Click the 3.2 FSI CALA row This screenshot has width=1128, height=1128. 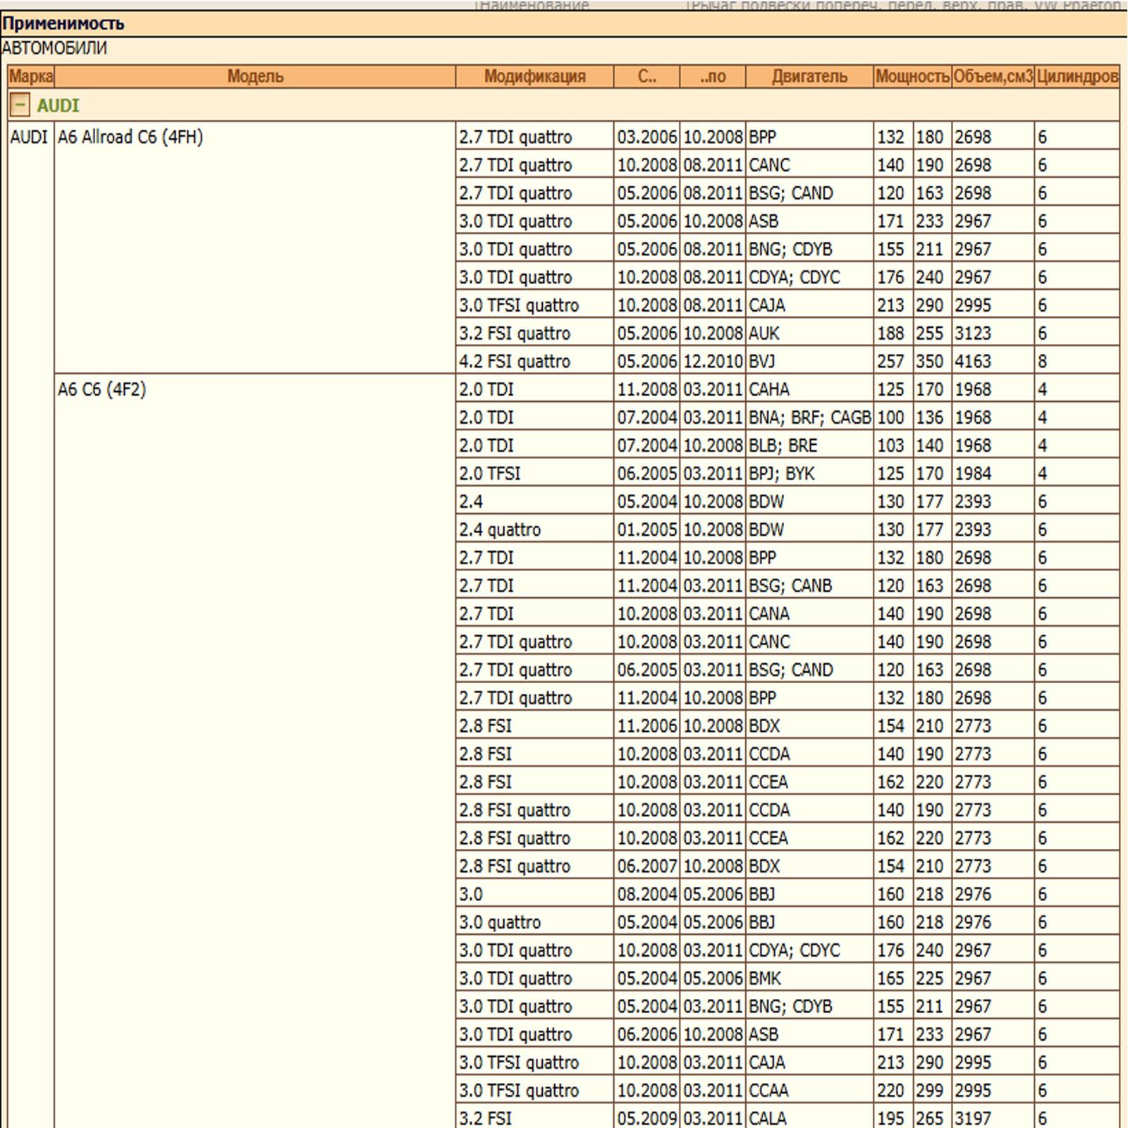485,1118
